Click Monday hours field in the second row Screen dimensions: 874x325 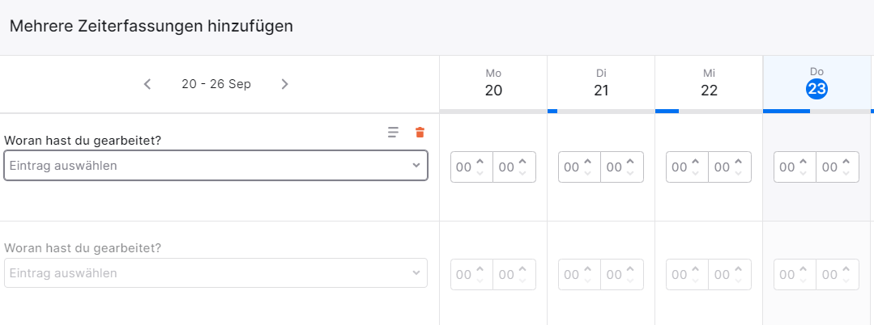471,274
